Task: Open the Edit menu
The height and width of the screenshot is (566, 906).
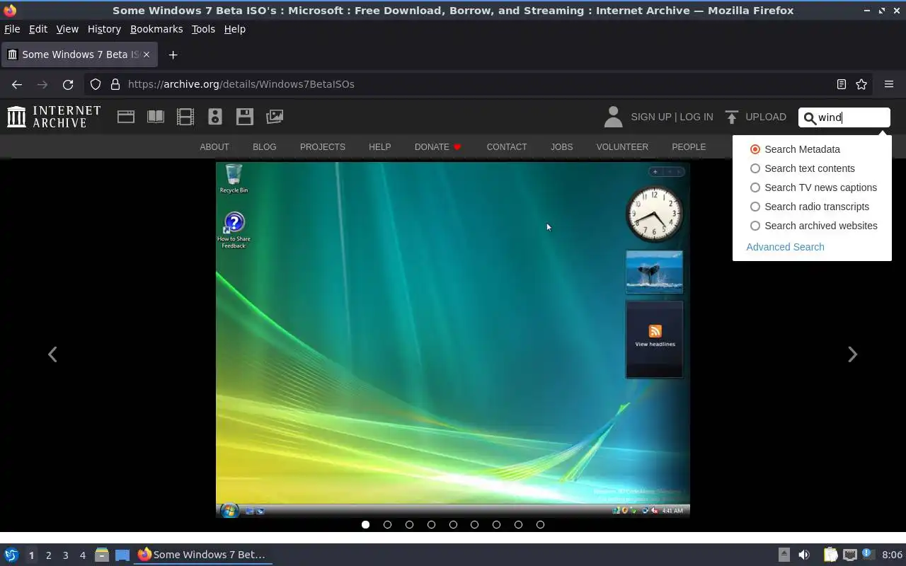Action: point(38,29)
